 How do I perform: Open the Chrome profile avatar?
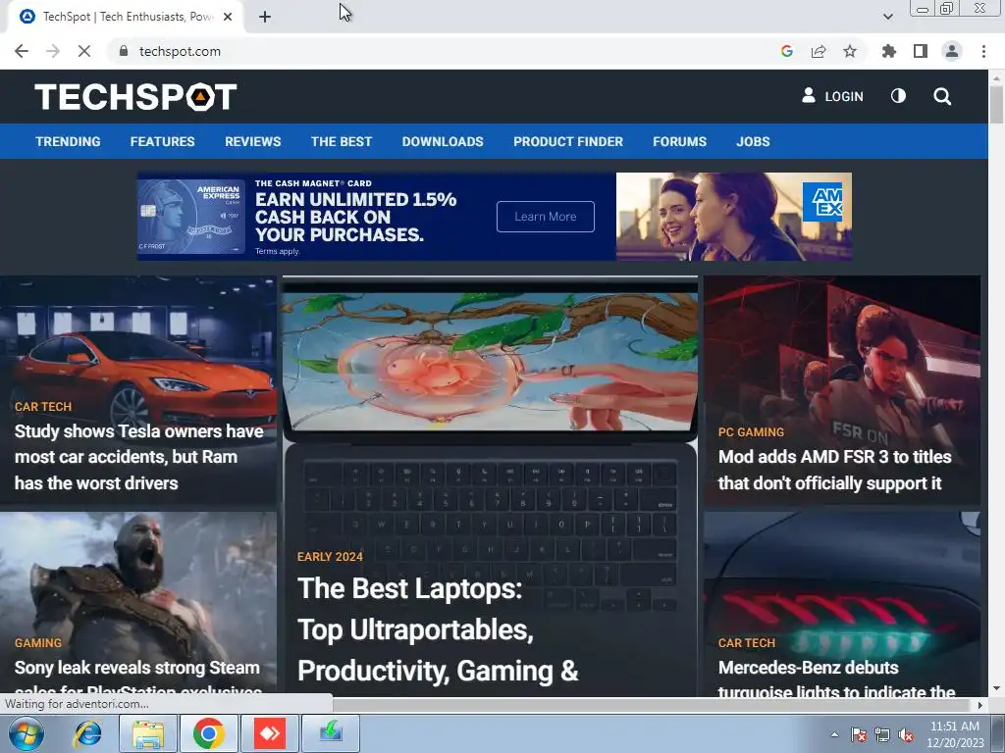pos(952,51)
